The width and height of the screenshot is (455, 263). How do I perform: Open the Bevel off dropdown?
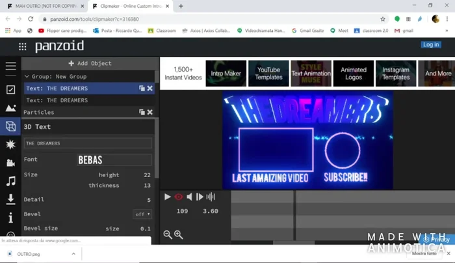(143, 214)
